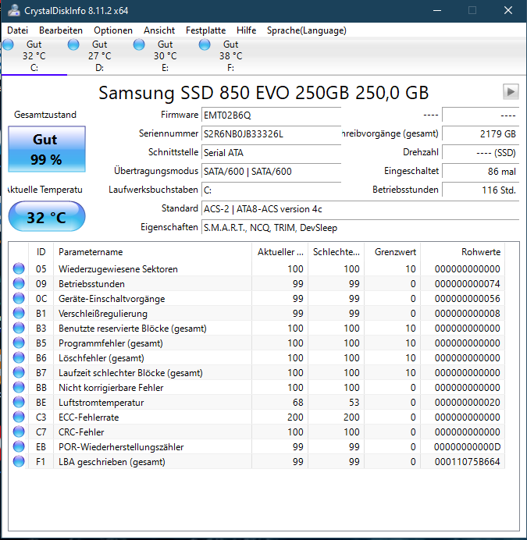
Task: Click the blue health icon above D:
Action: [73, 44]
